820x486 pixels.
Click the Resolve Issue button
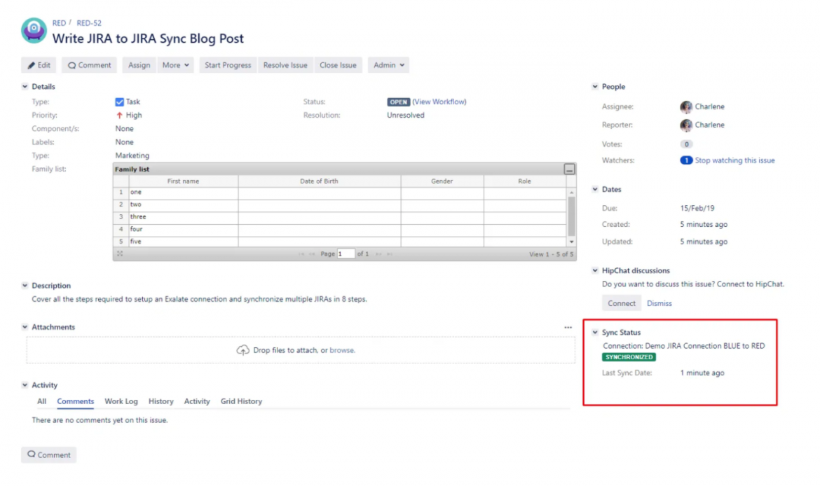tap(285, 65)
